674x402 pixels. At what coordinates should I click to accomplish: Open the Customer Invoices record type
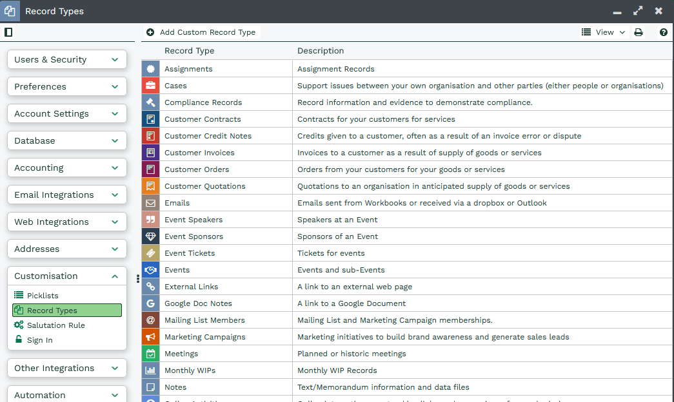[x=199, y=153]
